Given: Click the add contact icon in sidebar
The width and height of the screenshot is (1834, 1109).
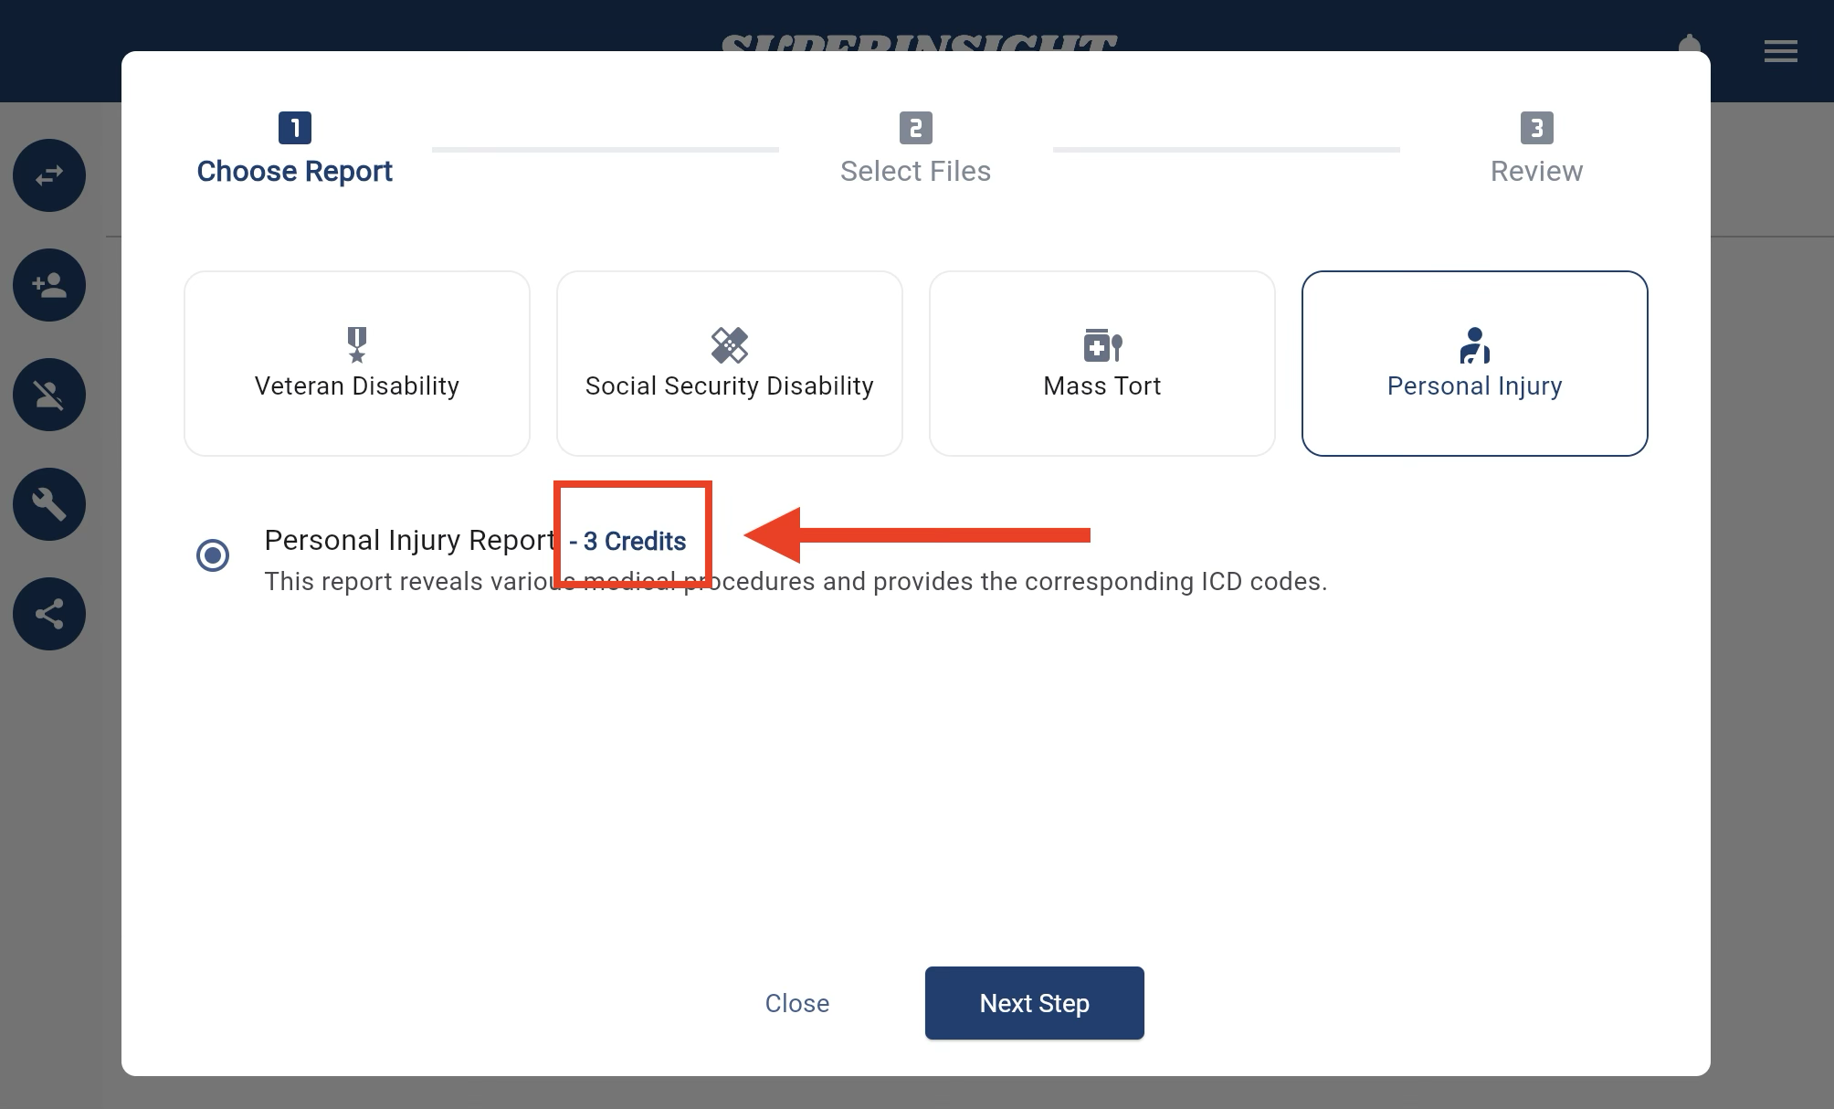Looking at the screenshot, I should (51, 284).
